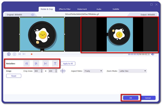Image resolution: width=162 pixels, height=105 pixels.
Task: Click the file name fd3ccd7b49e366b4206f5ac7f8fa8dac.gif
Action: pyautogui.click(x=82, y=14)
